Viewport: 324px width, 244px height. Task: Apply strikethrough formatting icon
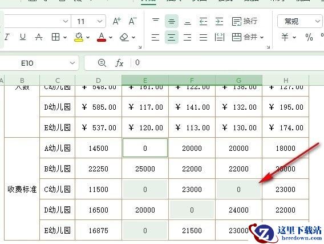click(x=39, y=37)
